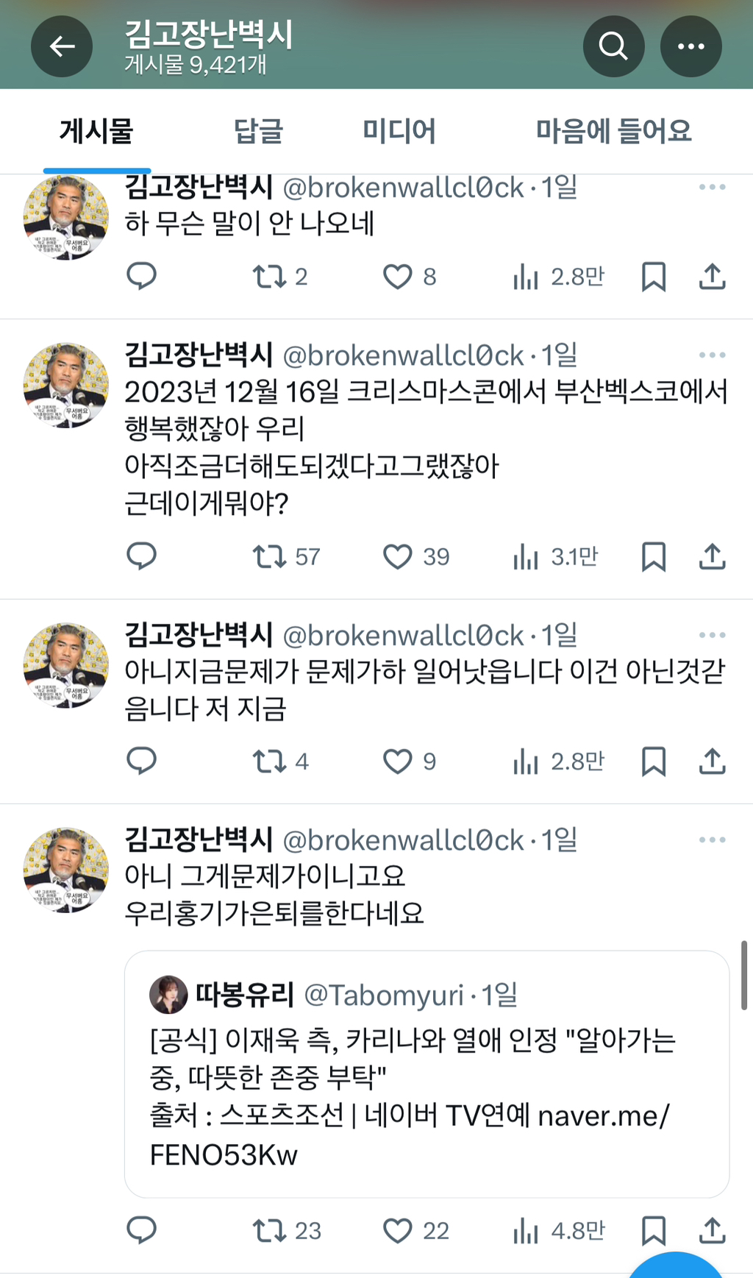This screenshot has width=753, height=1278.
Task: Bookmark the '하 무슨 말이 안 나오네' post
Action: click(653, 277)
